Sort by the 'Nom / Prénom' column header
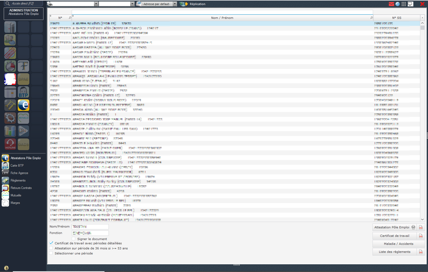Screen dimensions: 428x272 pyautogui.click(x=222, y=18)
